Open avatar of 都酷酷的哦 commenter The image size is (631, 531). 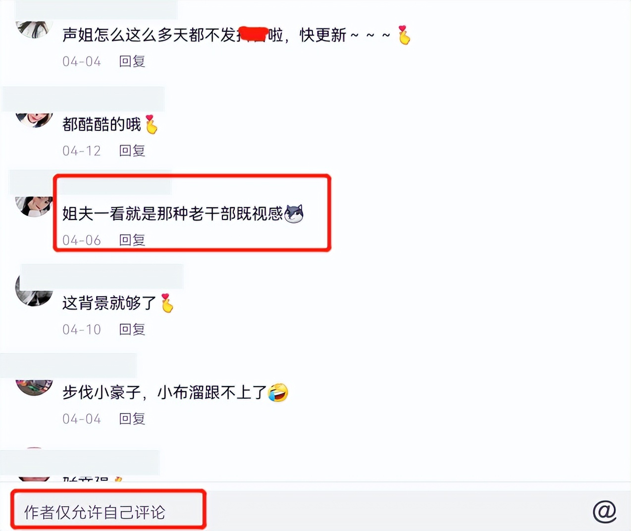[34, 119]
